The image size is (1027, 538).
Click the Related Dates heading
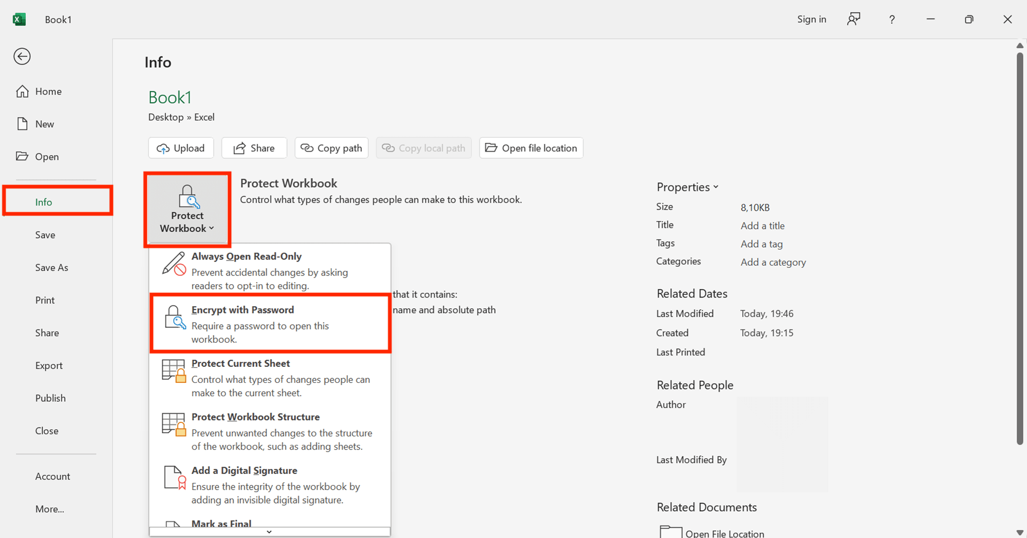692,293
